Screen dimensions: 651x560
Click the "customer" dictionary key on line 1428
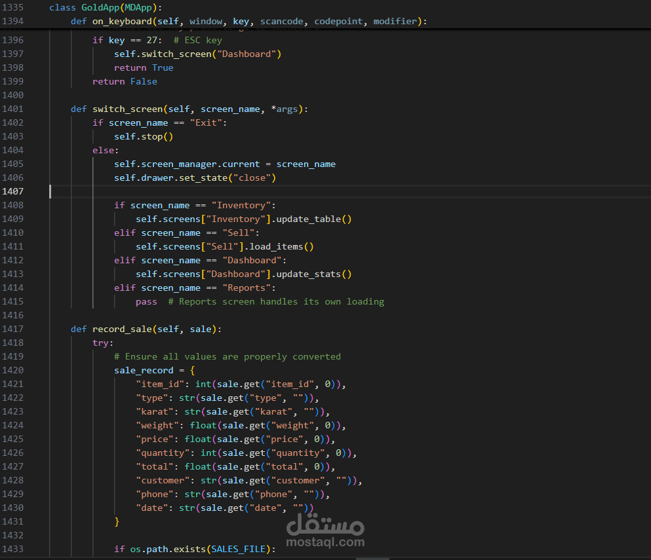[x=163, y=480]
